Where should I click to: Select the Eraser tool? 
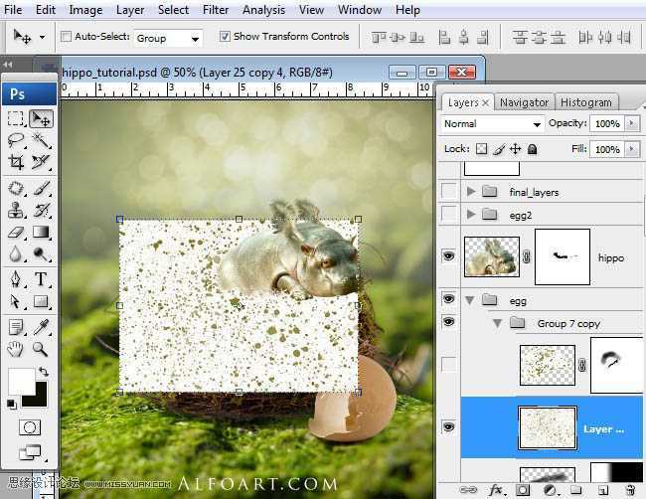pos(16,232)
